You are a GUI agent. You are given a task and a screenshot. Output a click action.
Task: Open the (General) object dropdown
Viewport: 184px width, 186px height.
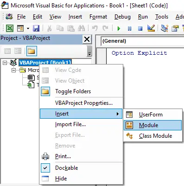[142, 41]
